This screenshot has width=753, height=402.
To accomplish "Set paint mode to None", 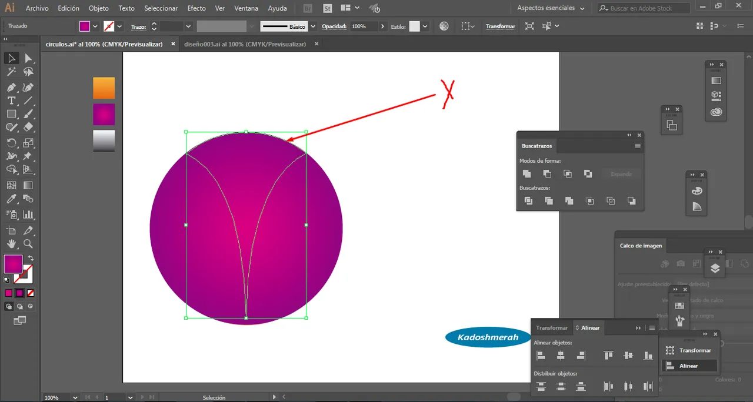I will 31,293.
